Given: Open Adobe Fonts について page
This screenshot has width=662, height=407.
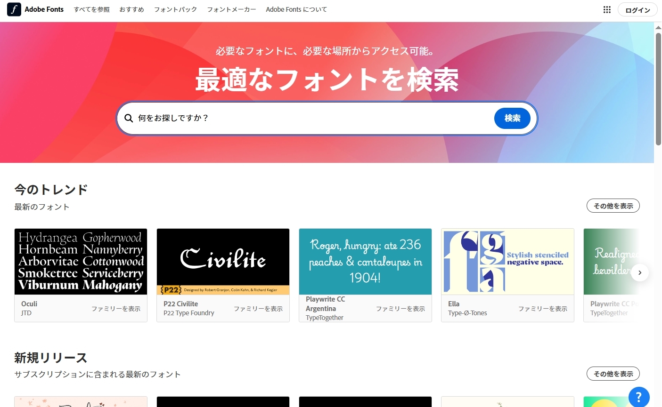Looking at the screenshot, I should pyautogui.click(x=296, y=9).
